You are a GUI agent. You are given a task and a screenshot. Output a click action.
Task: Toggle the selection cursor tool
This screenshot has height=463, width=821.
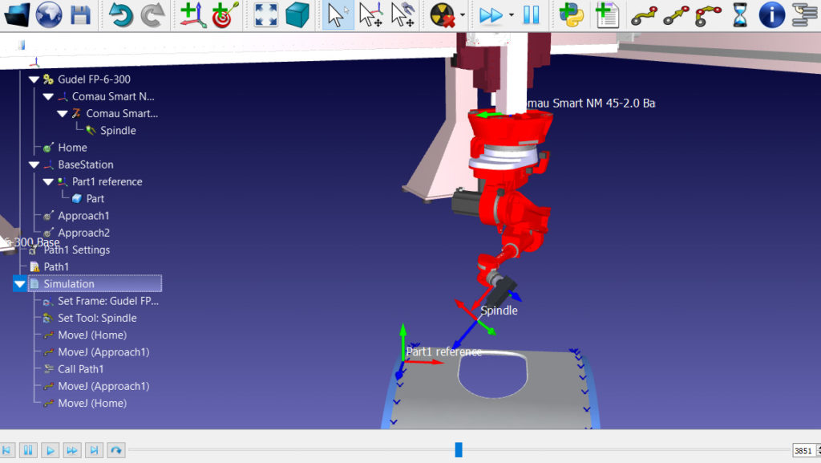tap(338, 14)
